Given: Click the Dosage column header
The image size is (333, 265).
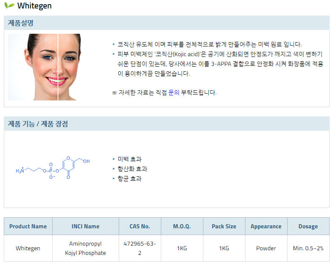Looking at the screenshot, I should point(308,226).
